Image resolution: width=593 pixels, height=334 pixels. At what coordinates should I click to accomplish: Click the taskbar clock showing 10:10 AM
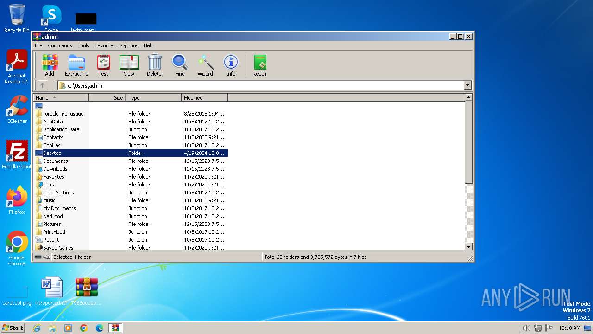(x=569, y=328)
